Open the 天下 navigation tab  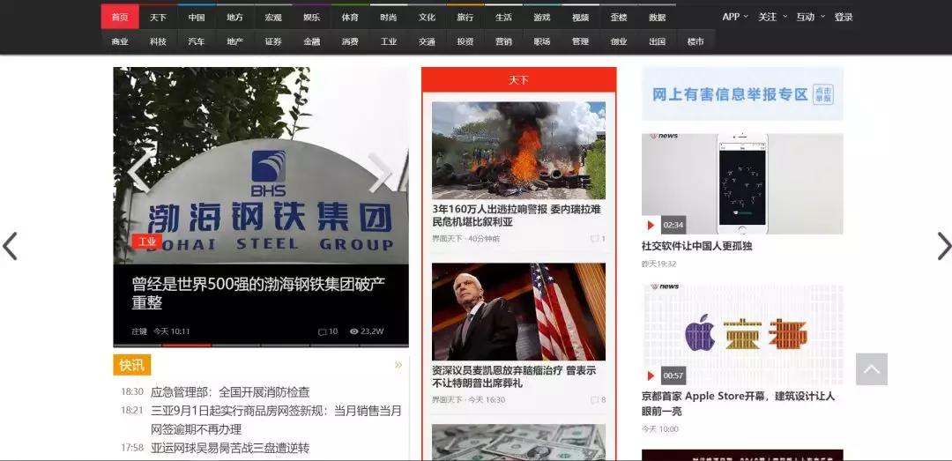158,17
